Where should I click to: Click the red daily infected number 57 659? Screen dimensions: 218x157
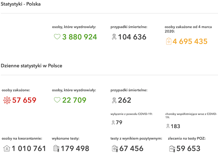point(24,100)
